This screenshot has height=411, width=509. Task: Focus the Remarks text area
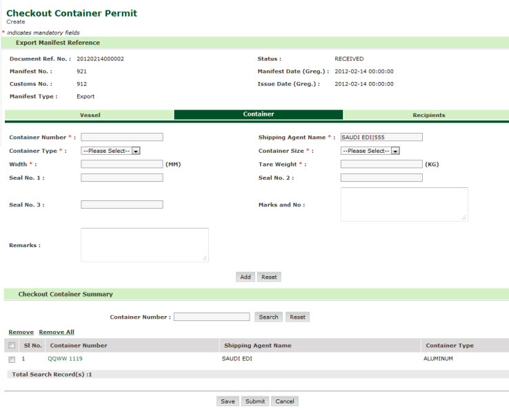[x=144, y=245]
